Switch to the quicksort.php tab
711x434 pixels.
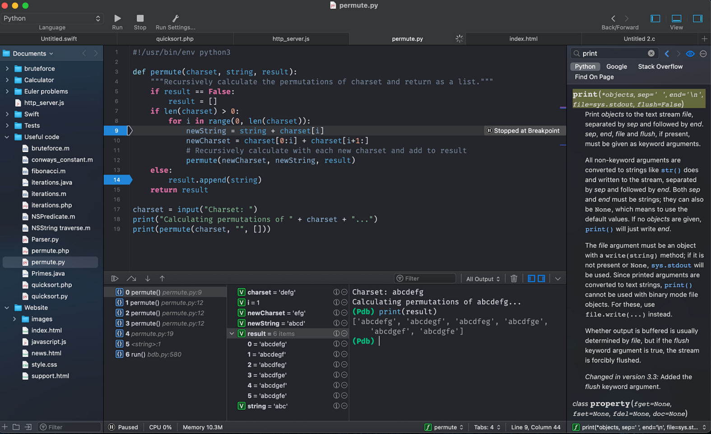point(175,39)
